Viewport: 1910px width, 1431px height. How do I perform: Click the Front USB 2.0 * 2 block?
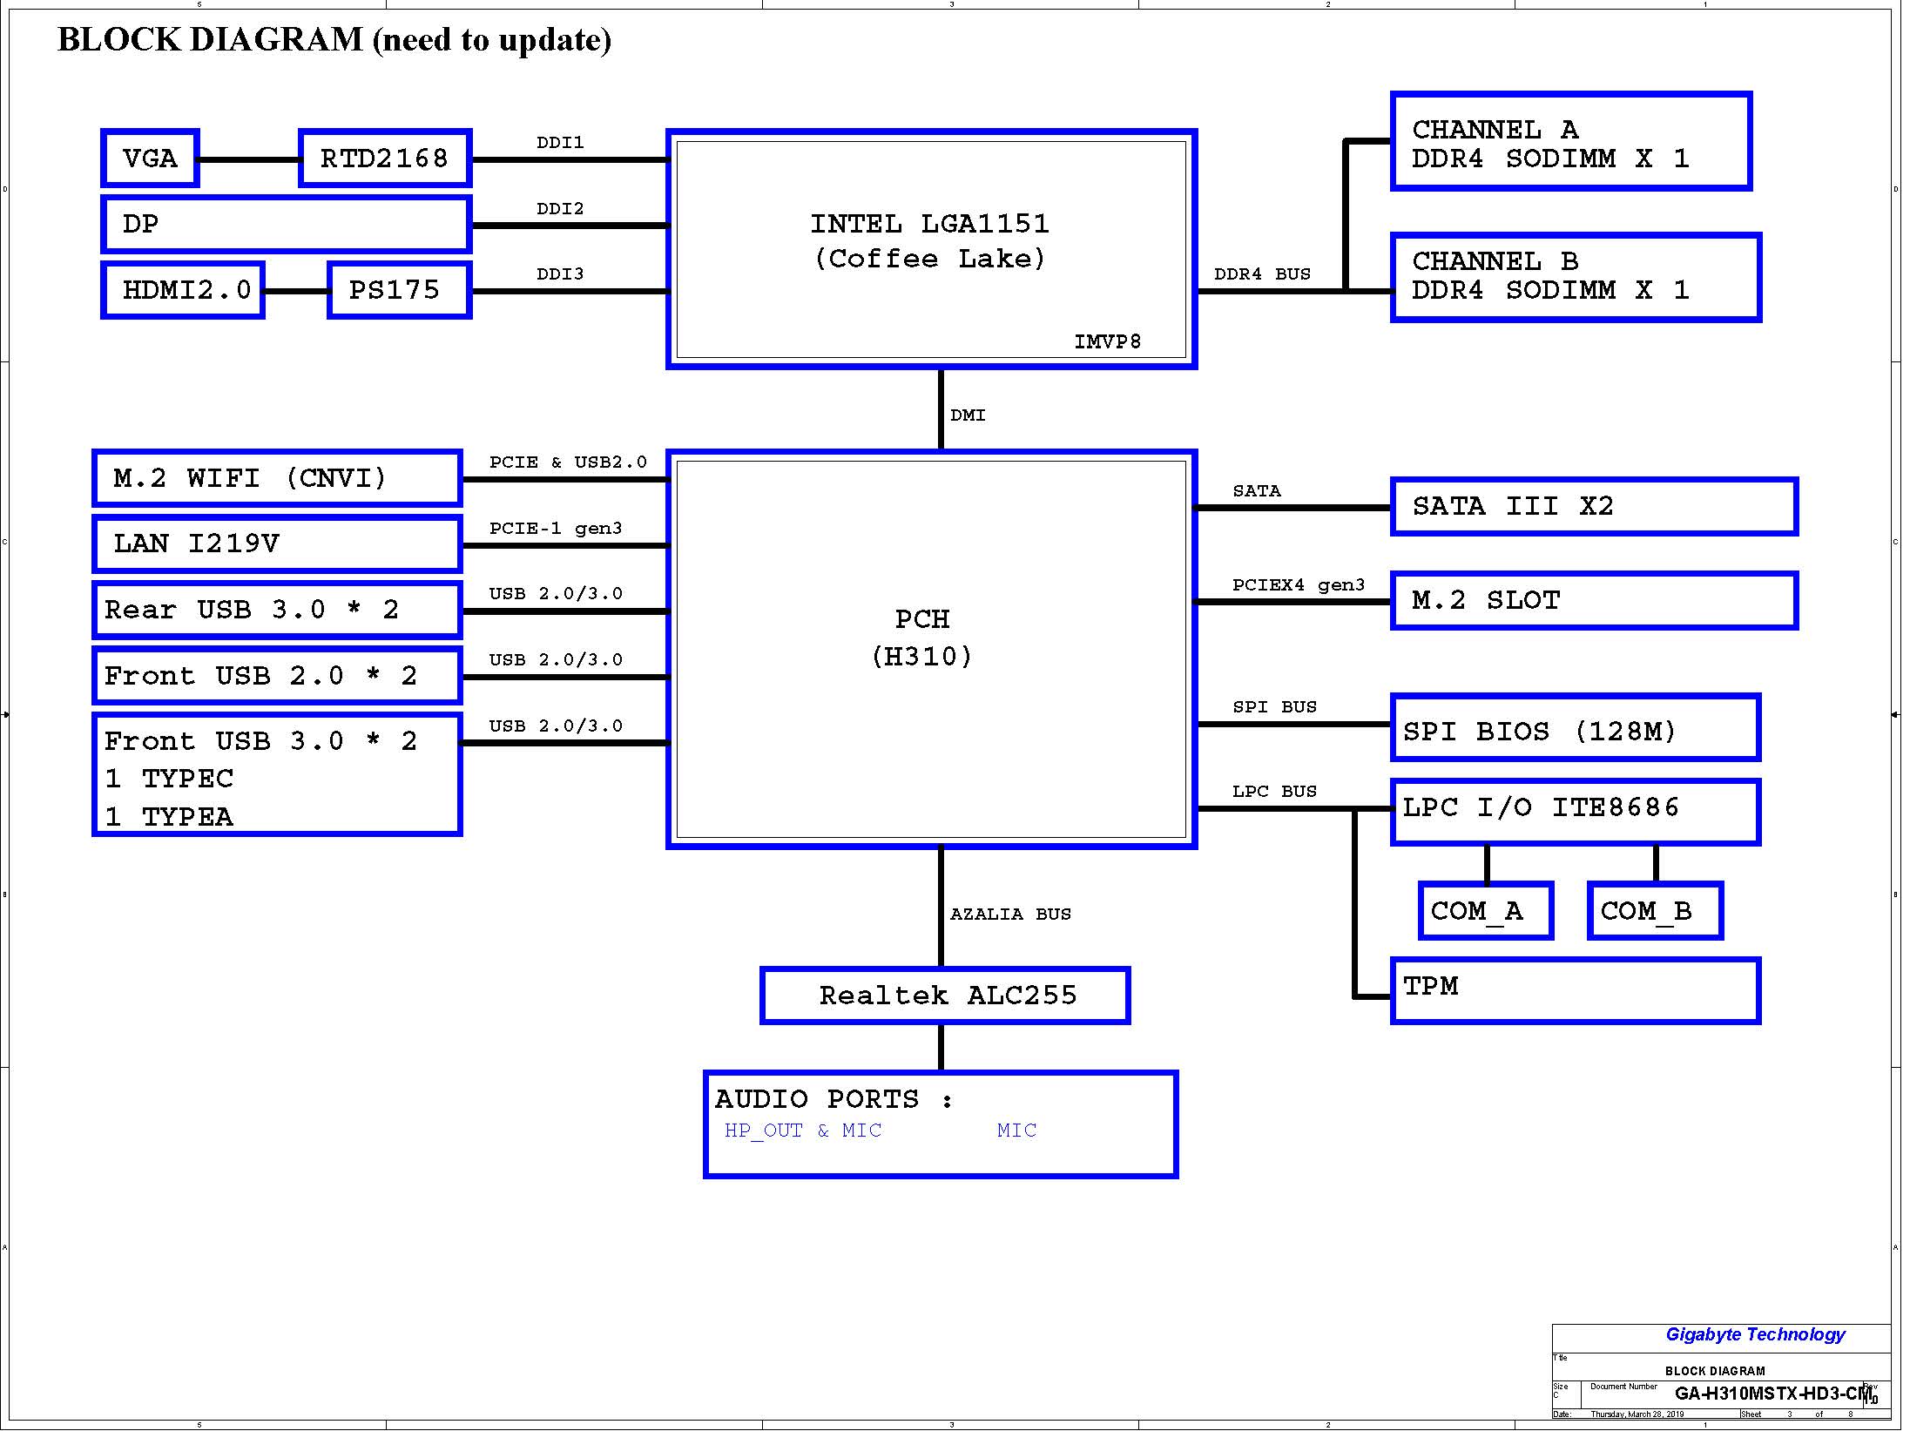click(277, 676)
